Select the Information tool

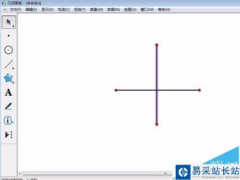pos(9,120)
